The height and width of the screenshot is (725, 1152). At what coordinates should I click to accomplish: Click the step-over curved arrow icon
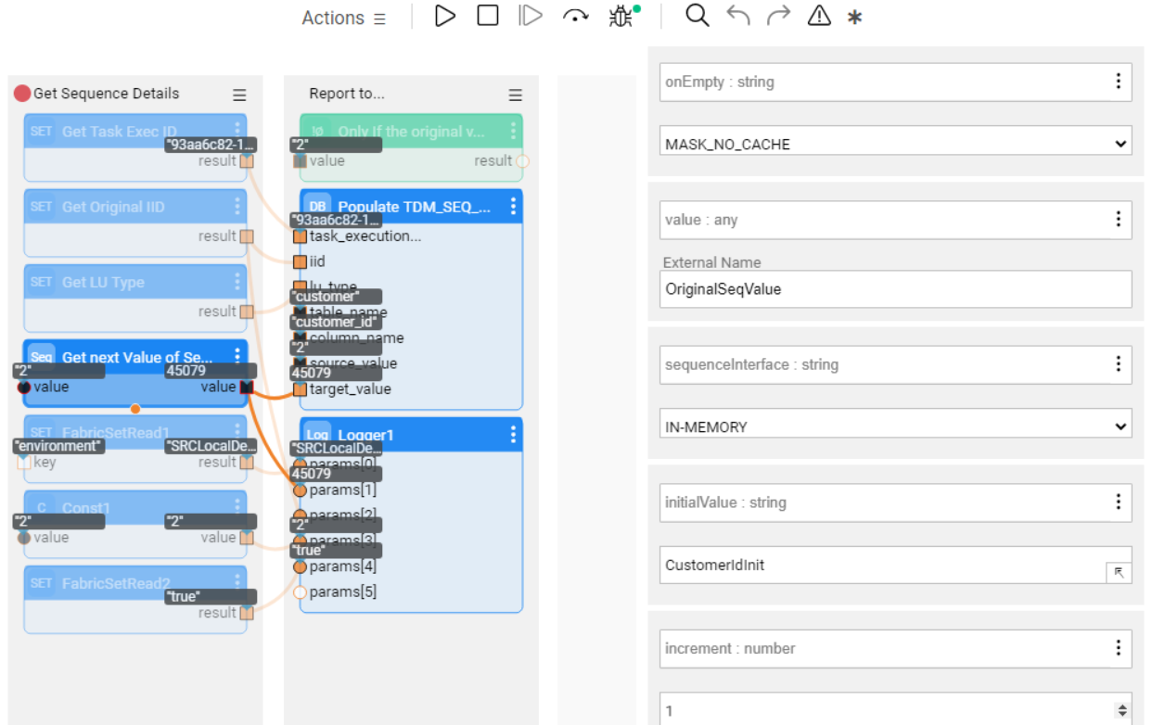(576, 16)
